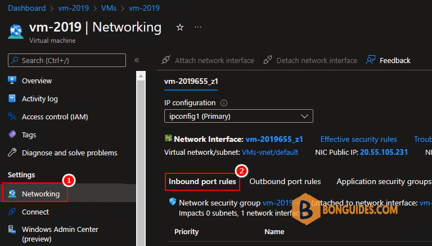Select the Inbound port rules tab
Image resolution: width=432 pixels, height=246 pixels.
[202, 181]
